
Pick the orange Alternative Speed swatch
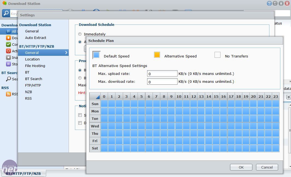point(157,55)
